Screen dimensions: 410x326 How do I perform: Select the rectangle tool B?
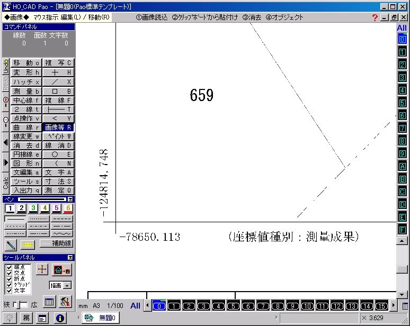pos(58,92)
